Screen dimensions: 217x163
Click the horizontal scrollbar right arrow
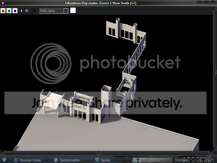[211, 153]
